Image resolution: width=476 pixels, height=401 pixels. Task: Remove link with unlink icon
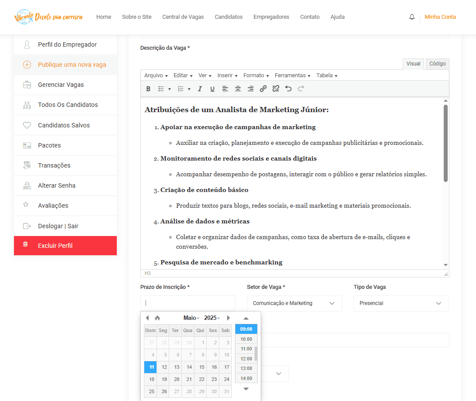coord(275,89)
